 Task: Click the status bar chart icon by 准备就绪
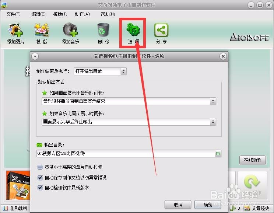tap(5, 208)
